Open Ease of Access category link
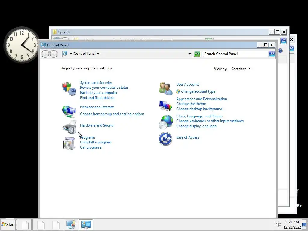Image resolution: width=308 pixels, height=231 pixels. [x=188, y=137]
